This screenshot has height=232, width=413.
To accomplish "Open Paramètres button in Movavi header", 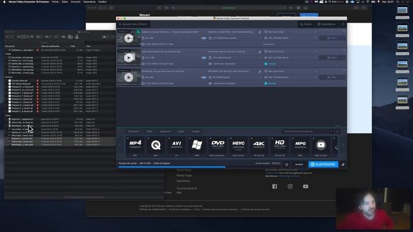I will click(x=327, y=24).
